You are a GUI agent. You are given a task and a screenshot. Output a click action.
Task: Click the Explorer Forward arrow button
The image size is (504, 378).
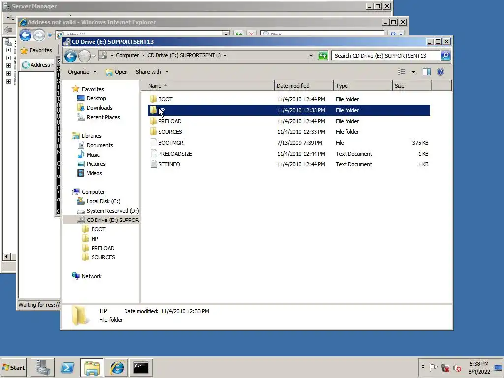85,56
